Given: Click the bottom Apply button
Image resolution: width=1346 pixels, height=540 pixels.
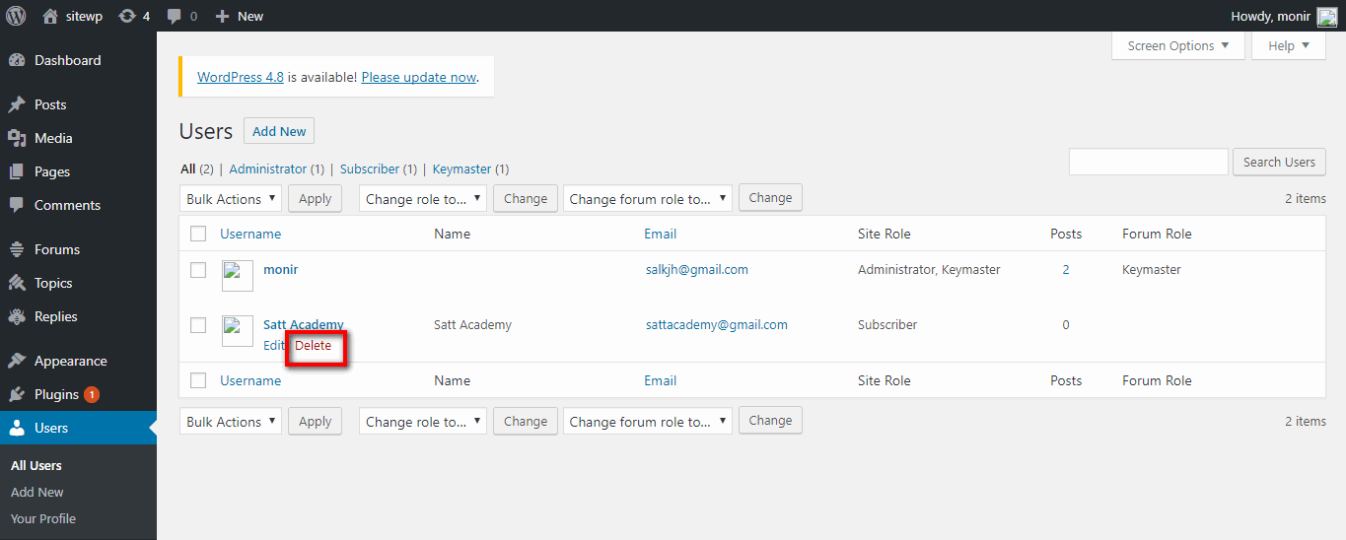Looking at the screenshot, I should (316, 421).
